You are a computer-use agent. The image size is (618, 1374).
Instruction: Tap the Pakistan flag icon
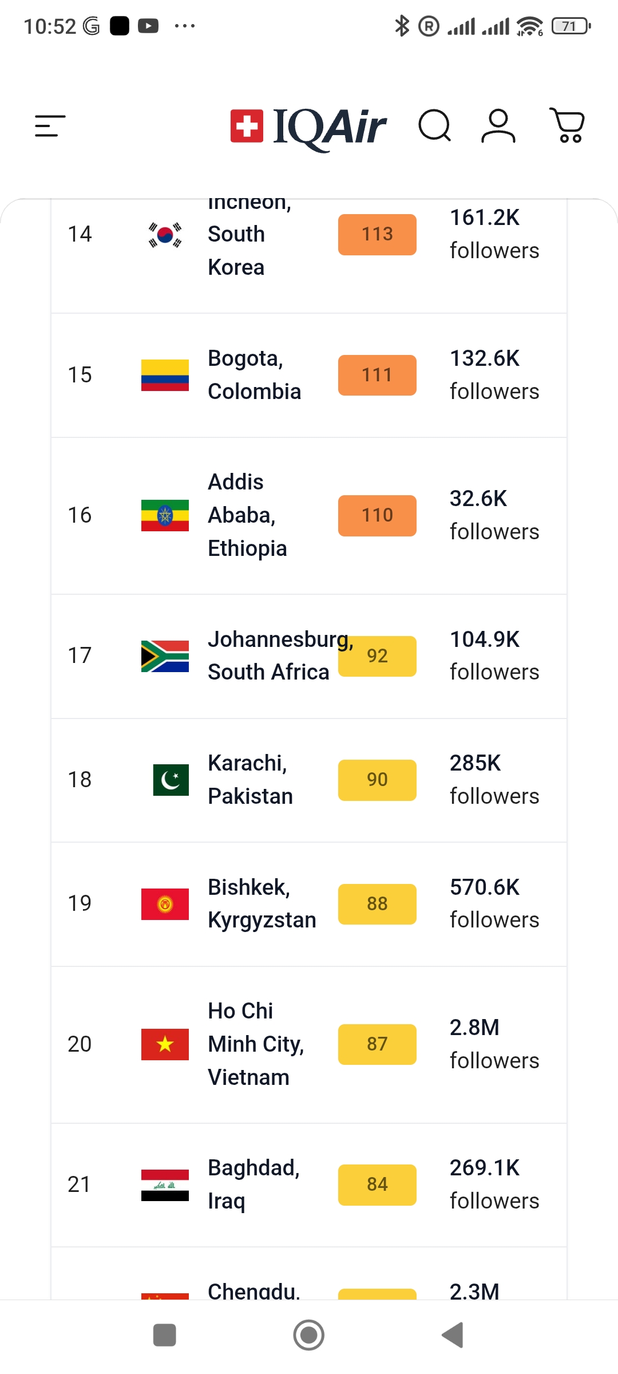[171, 780]
